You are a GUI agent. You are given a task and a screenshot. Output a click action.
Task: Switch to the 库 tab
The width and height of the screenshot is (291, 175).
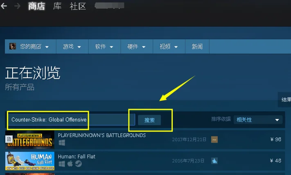(57, 6)
